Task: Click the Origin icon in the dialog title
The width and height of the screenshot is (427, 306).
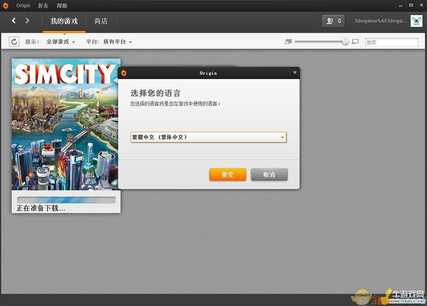Action: pos(124,73)
